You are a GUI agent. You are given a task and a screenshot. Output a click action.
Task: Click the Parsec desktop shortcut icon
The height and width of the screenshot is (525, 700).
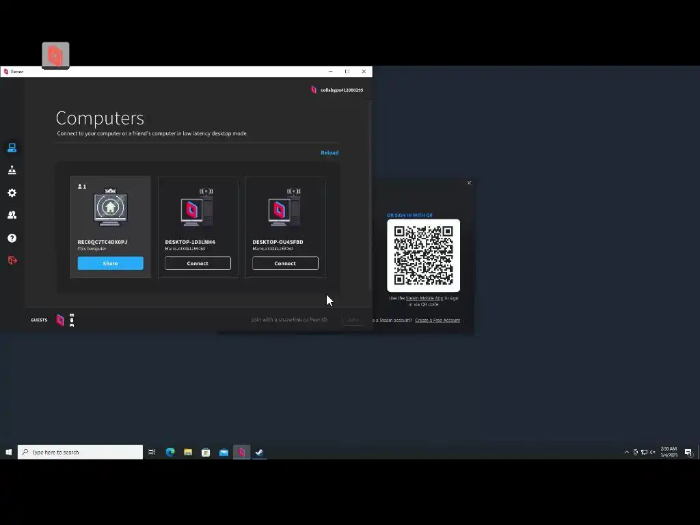(55, 56)
